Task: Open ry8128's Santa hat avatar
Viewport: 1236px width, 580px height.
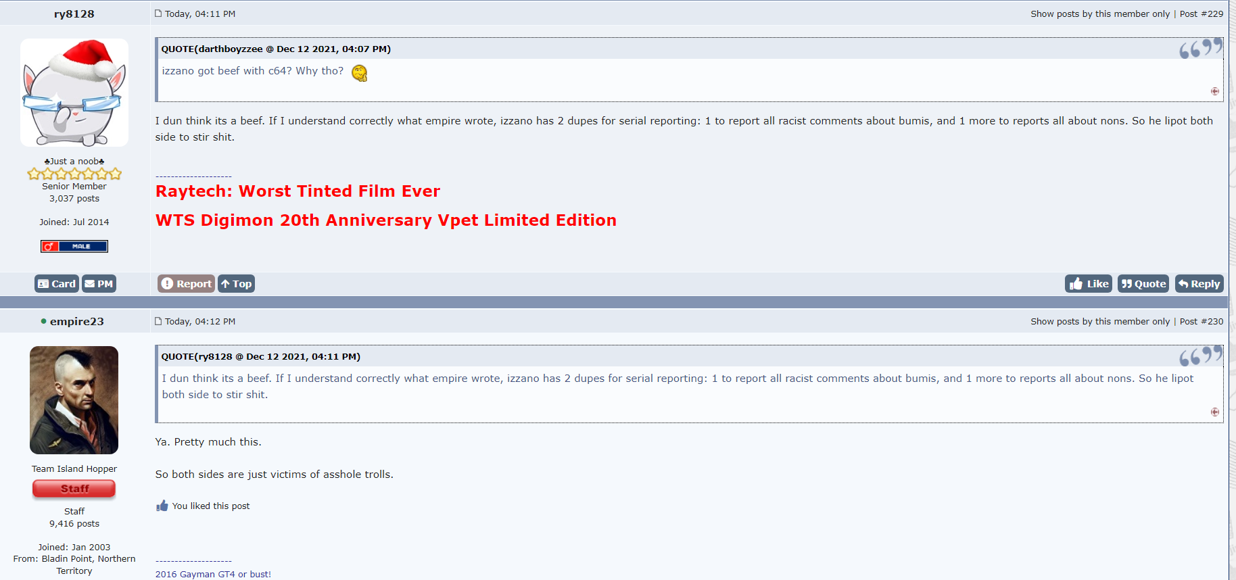Action: (x=74, y=93)
